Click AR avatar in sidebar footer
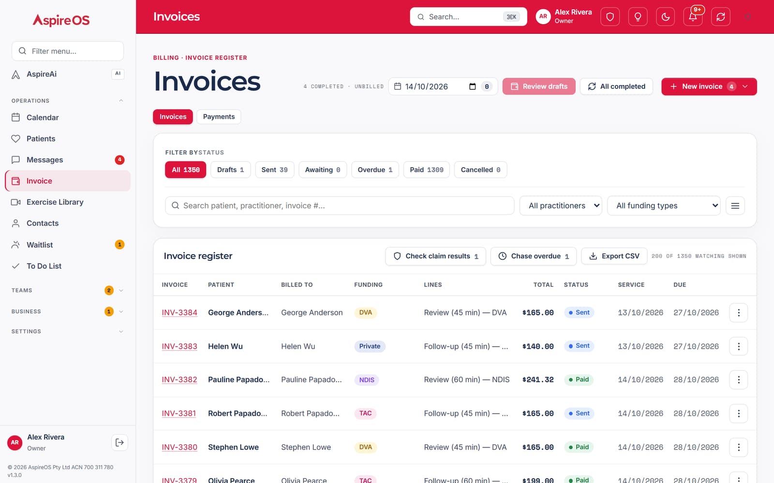Screen dimensions: 774x483 [x=15, y=442]
